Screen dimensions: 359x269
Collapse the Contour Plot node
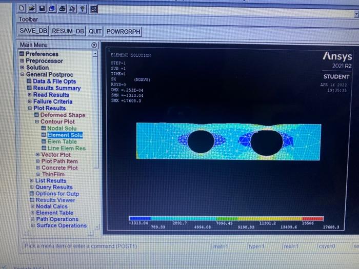point(37,122)
